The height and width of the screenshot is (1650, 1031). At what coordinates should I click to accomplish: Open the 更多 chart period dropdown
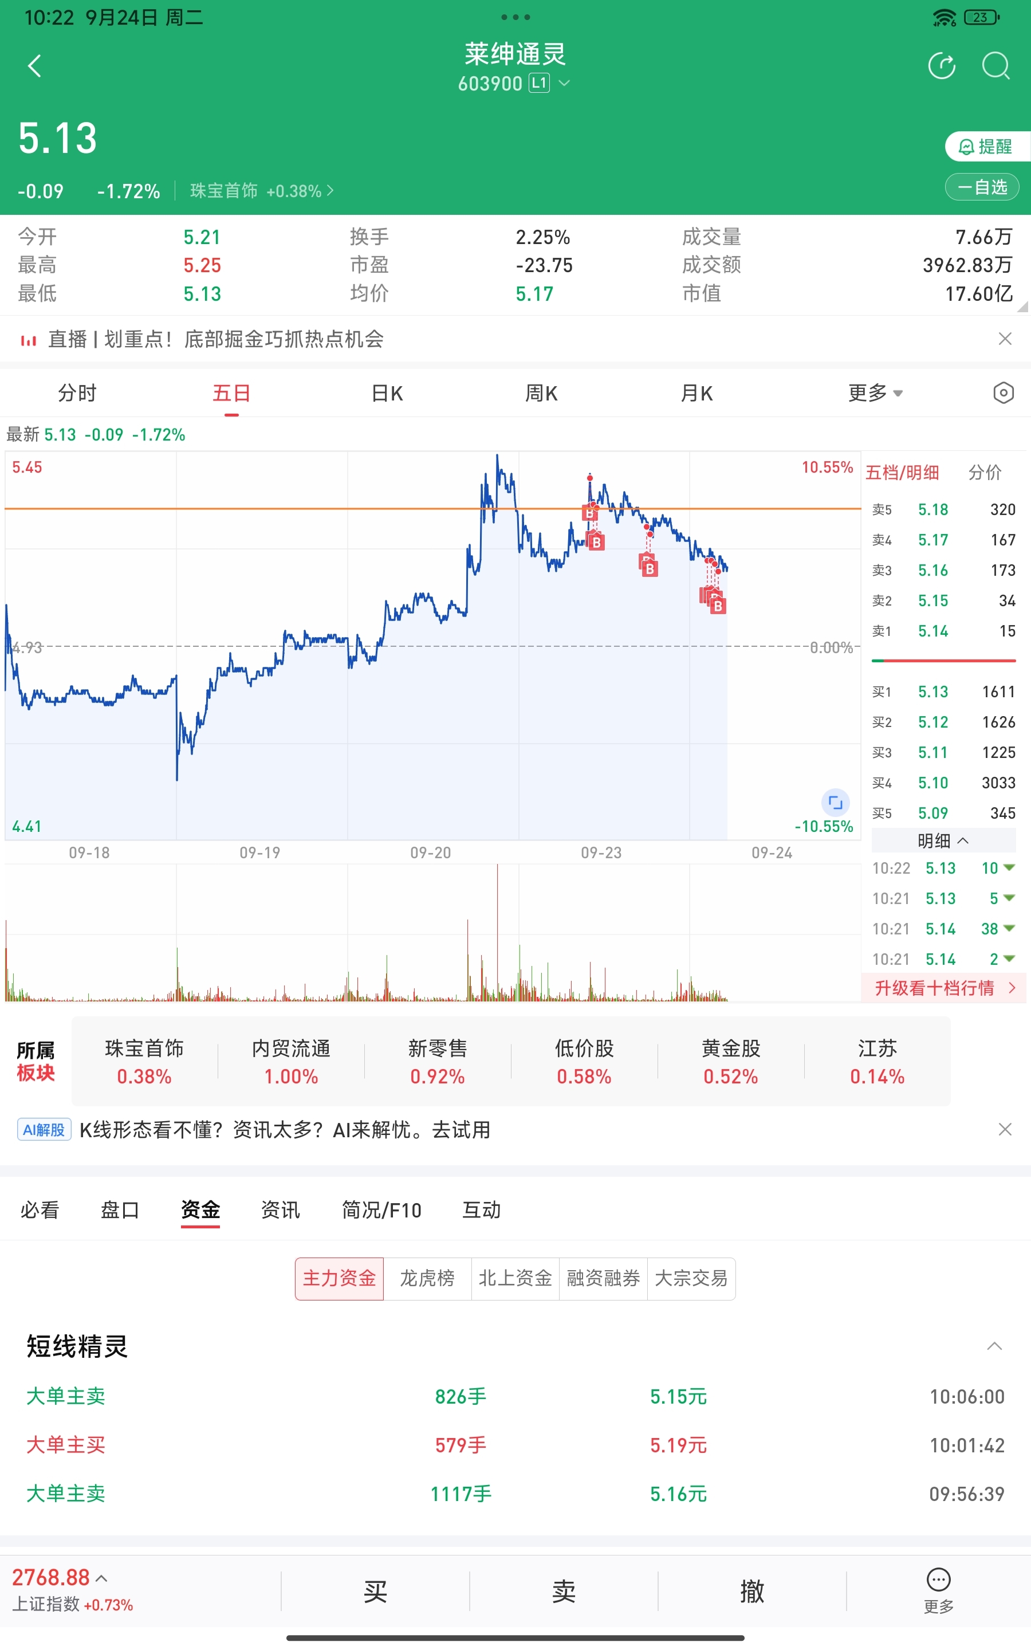[x=875, y=392]
